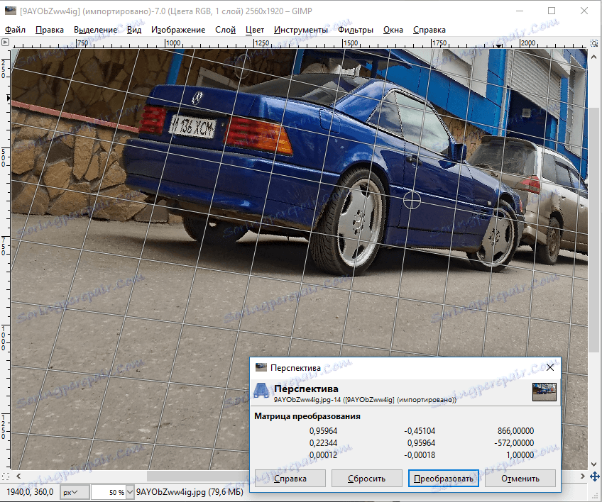Open the Фильтры menu

pyautogui.click(x=356, y=30)
